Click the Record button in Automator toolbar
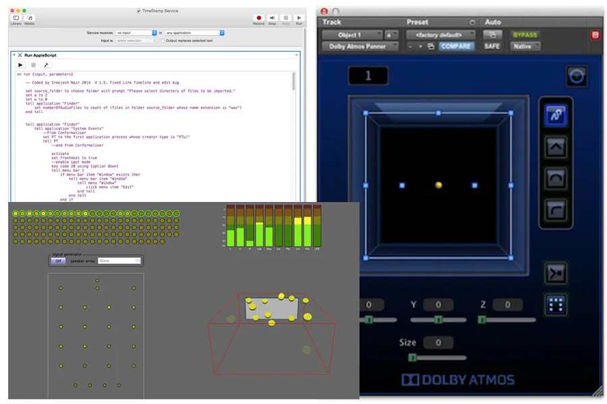 tap(258, 20)
